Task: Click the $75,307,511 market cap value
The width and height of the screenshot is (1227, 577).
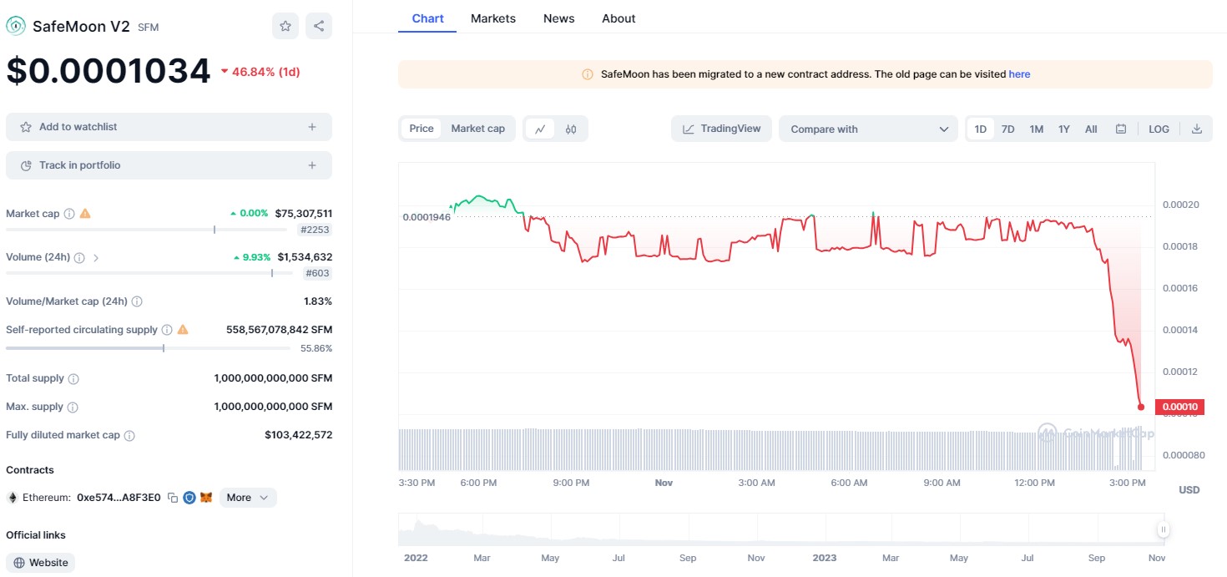Action: (x=303, y=214)
